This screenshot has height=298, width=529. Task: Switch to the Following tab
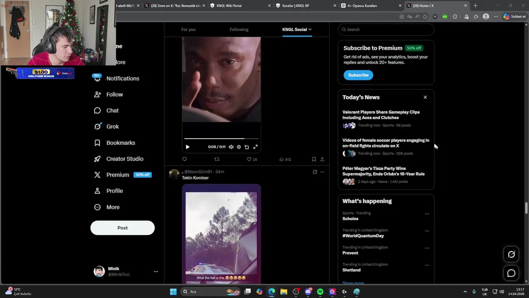pyautogui.click(x=239, y=29)
